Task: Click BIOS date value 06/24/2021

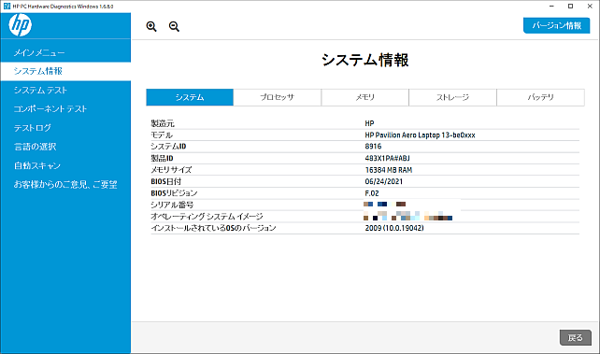Action: [384, 181]
